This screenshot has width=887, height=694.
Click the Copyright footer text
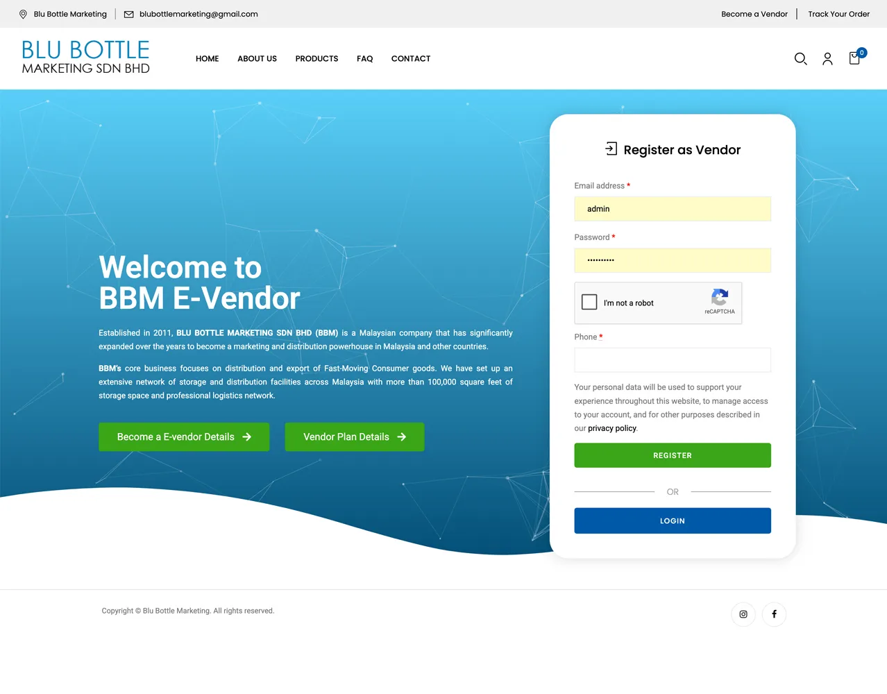188,611
